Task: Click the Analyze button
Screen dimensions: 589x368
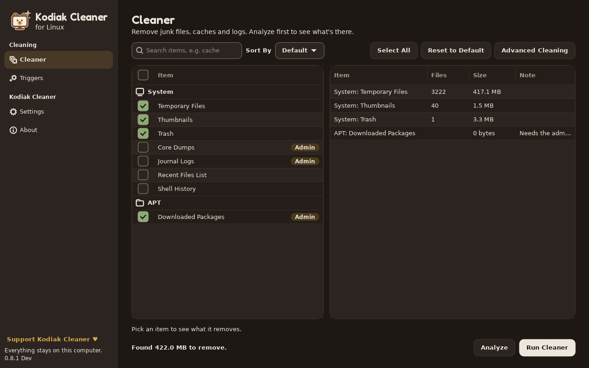Action: [x=494, y=348]
